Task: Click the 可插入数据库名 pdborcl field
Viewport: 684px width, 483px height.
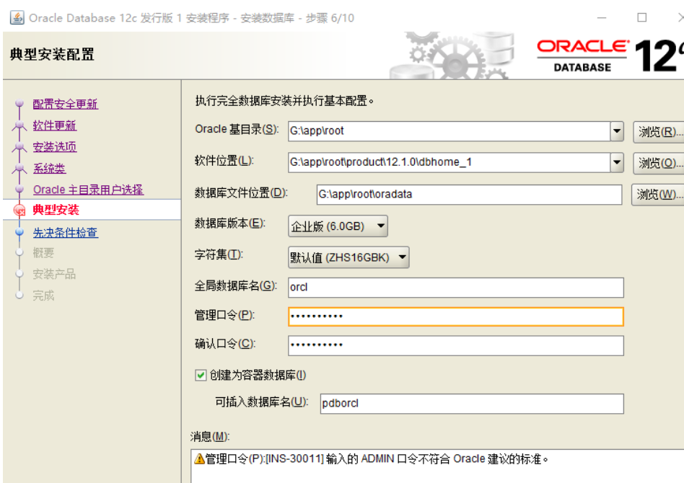Action: [x=472, y=404]
